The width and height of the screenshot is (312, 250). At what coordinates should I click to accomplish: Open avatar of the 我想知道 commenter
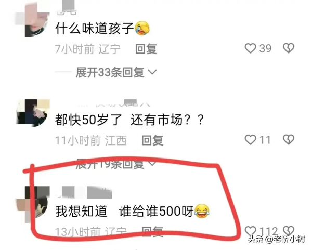[x=33, y=204]
